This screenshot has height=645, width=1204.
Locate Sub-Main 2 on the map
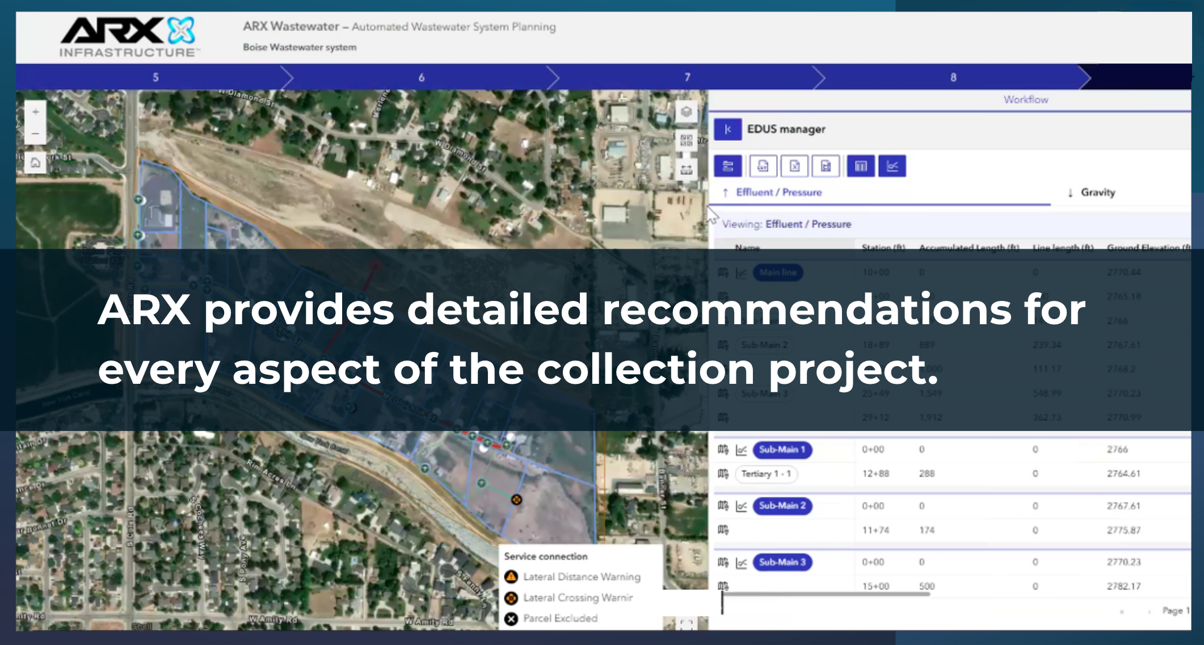pos(723,505)
